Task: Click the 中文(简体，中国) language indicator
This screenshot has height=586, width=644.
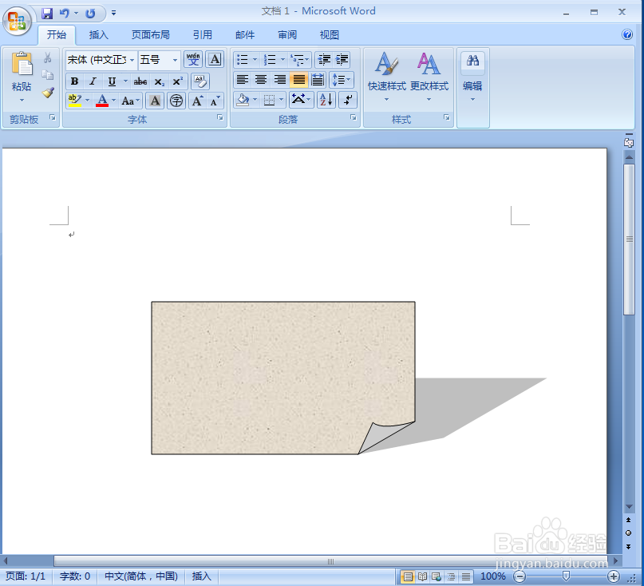Action: [x=141, y=576]
